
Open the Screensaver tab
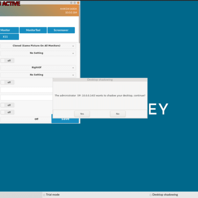61,30
